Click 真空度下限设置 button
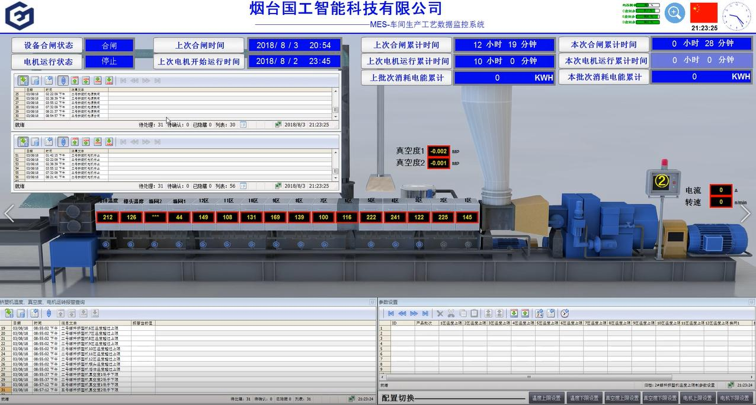The width and height of the screenshot is (756, 405). 661,398
